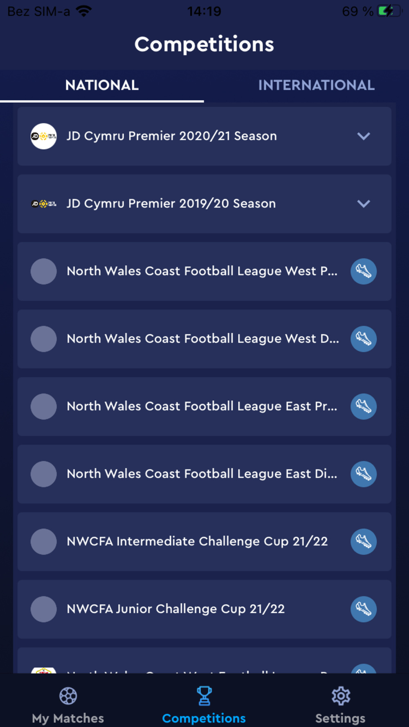Tap boot icon for NWCFA Junior Challenge Cup
This screenshot has height=727, width=409.
[363, 609]
